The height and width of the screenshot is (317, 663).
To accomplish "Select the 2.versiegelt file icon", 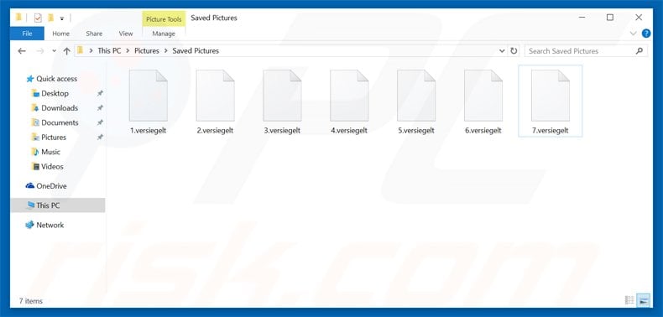I will [215, 96].
